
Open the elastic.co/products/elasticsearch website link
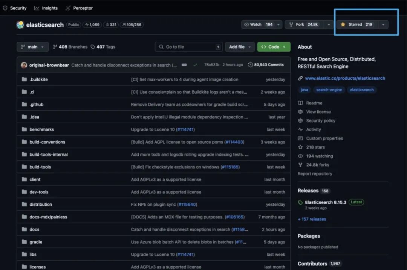(x=345, y=78)
